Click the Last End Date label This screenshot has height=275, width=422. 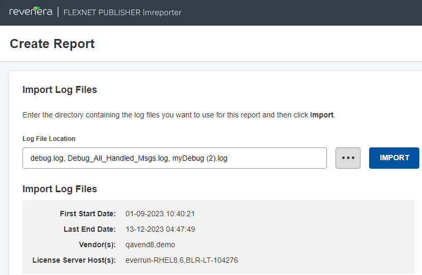[x=89, y=229]
